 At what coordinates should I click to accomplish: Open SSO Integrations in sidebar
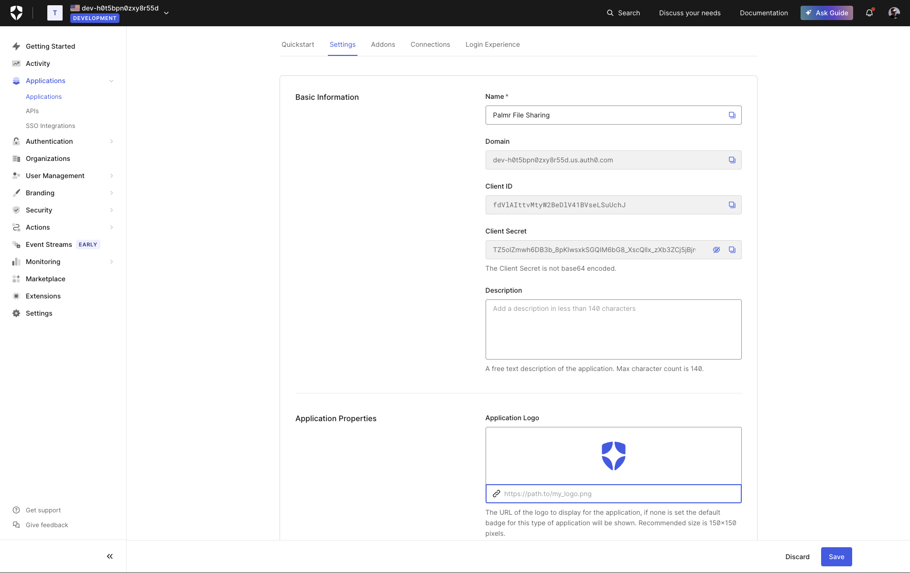click(50, 126)
